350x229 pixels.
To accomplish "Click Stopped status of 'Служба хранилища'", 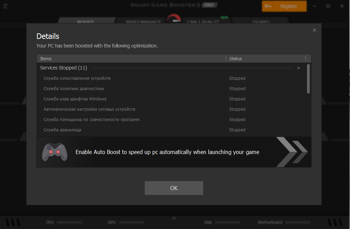I will pos(237,130).
